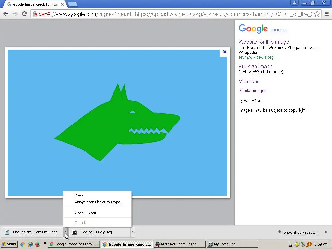Click the 3:59 PM clock

click(x=321, y=244)
